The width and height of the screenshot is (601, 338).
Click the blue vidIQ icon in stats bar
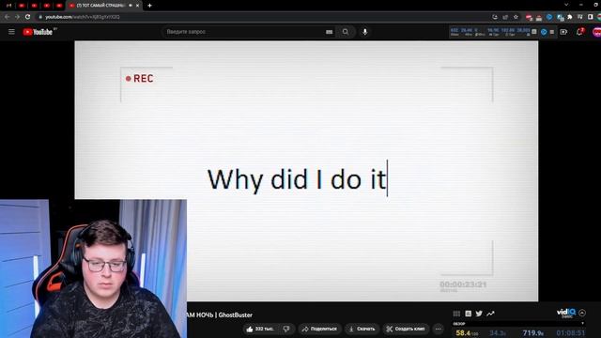click(544, 32)
